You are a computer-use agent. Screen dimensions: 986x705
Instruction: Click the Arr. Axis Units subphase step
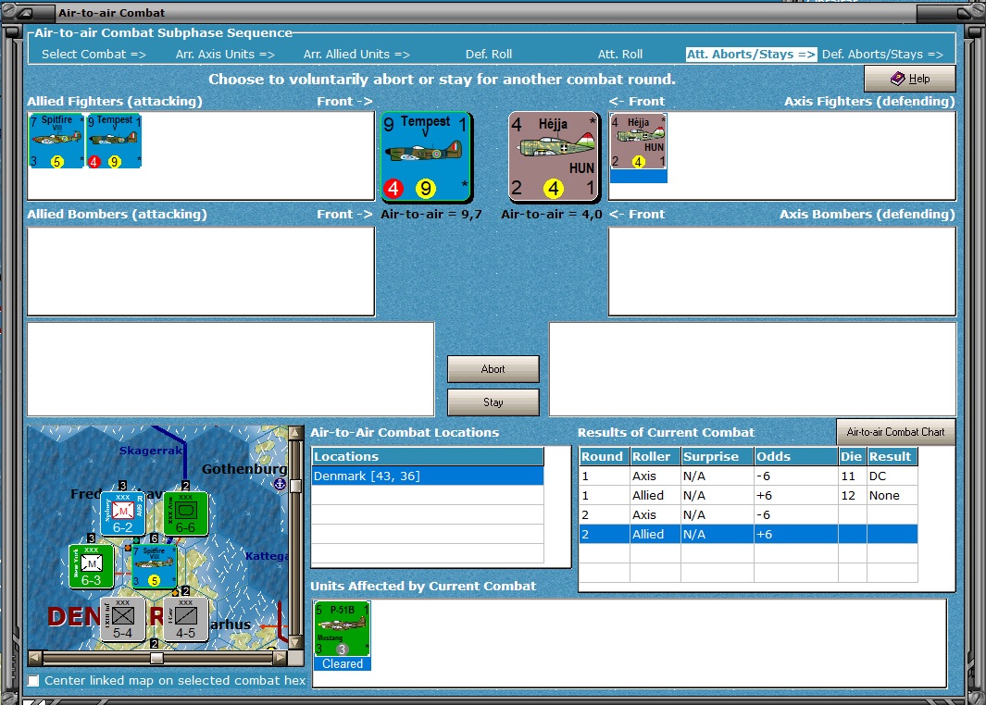coord(225,54)
